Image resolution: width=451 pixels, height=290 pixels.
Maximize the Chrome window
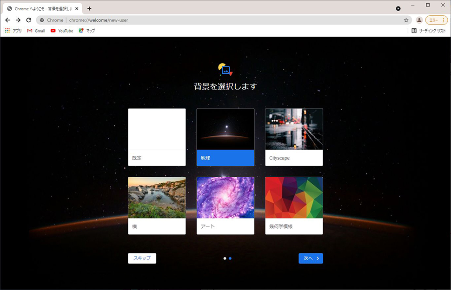click(x=428, y=5)
